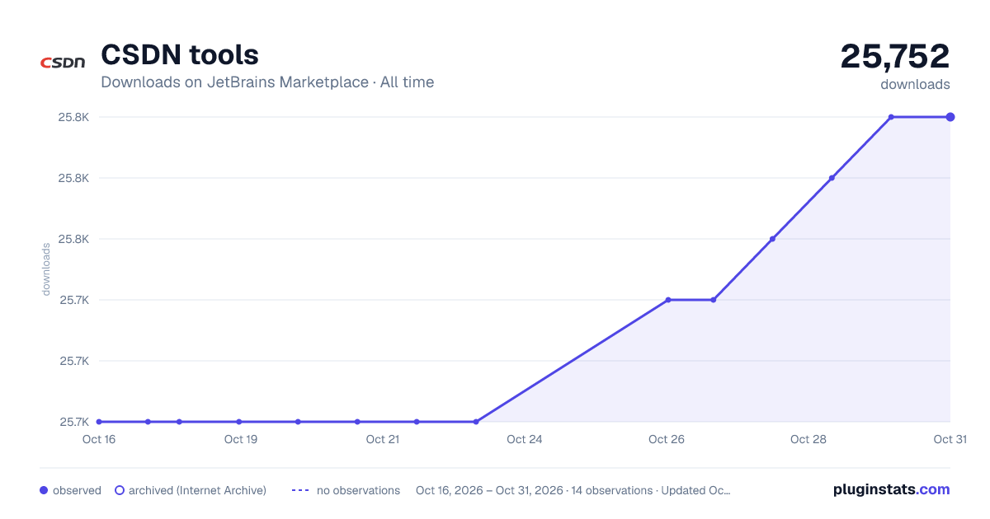Click the Oct 21 x-axis label

pyautogui.click(x=383, y=439)
